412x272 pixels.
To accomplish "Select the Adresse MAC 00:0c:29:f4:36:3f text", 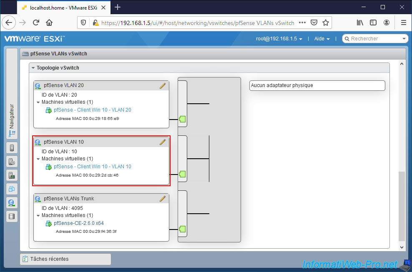I will (86, 231).
